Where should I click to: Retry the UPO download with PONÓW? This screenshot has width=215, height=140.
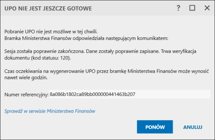(155, 127)
